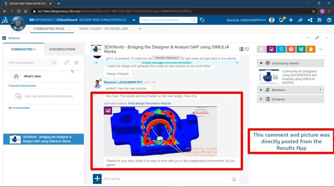Click Ramesh's avatar beside the message
The image size is (334, 187).
pos(98,84)
